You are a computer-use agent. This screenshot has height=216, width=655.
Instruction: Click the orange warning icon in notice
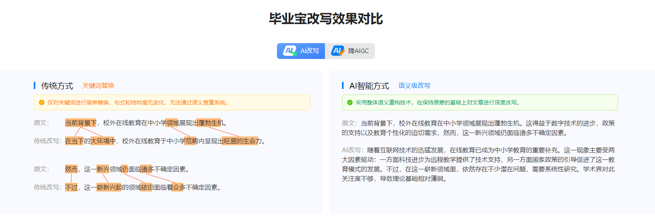point(42,102)
